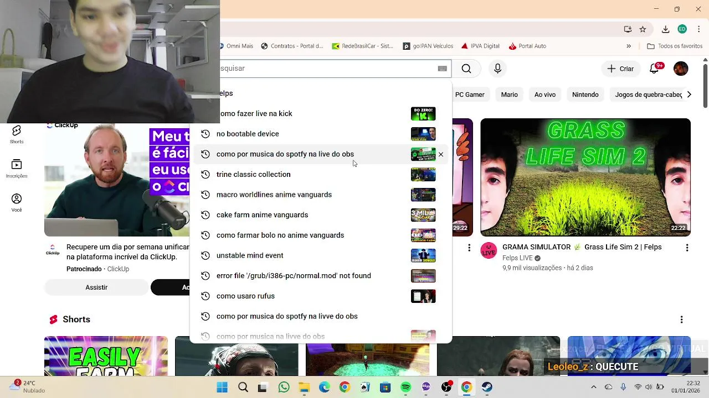Screen dimensions: 709x398
Task: Open the Grass Life Sim 2 video thumbnail
Action: click(x=585, y=177)
